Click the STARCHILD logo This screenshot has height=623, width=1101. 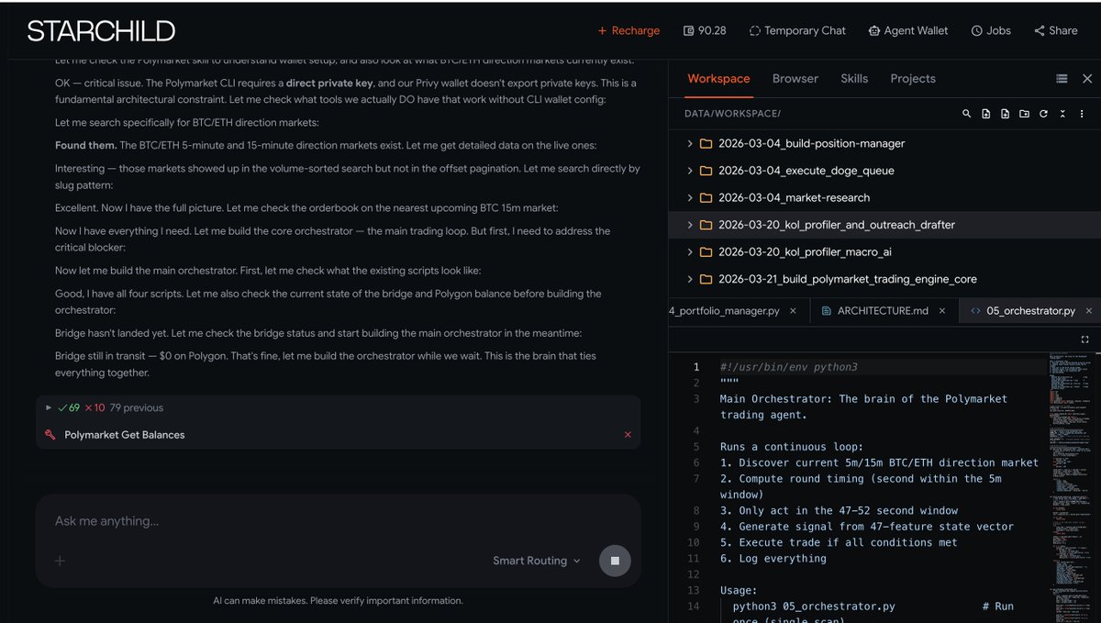101,30
